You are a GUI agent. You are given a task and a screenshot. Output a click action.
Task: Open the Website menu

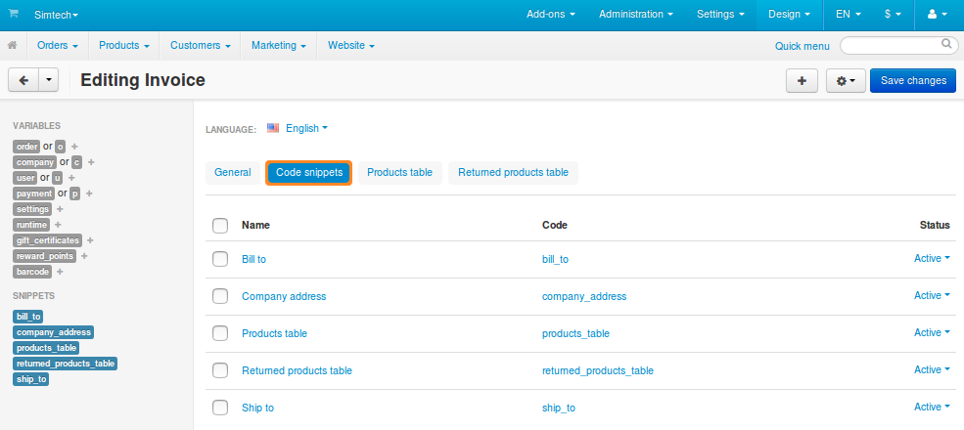pos(351,46)
